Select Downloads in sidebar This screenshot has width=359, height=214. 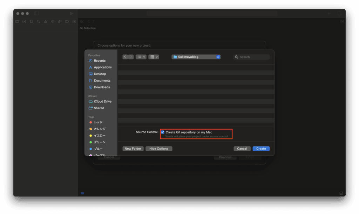click(99, 87)
